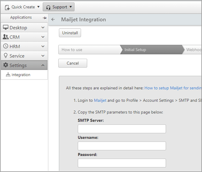
Task: Select the Desktop menu label
Action: click(x=18, y=27)
